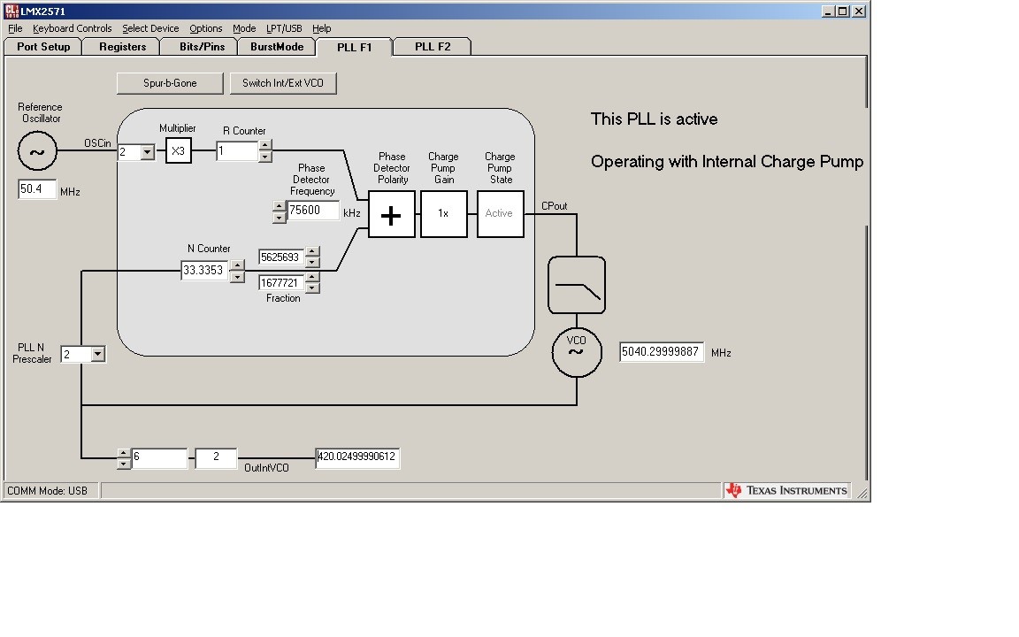
Task: Minimize the LMX2571 window
Action: tap(828, 11)
